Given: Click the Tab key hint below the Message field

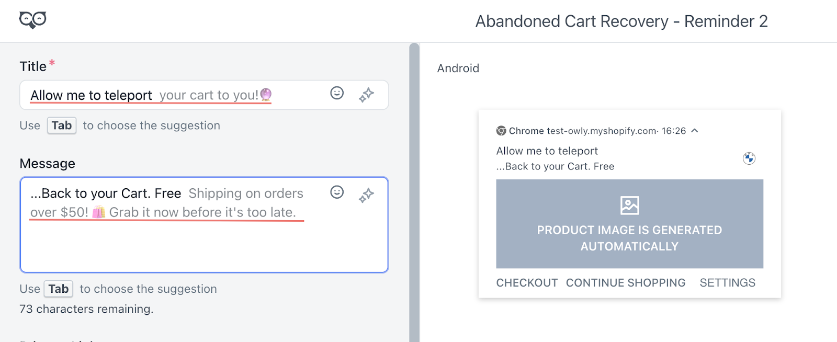Looking at the screenshot, I should 58,289.
